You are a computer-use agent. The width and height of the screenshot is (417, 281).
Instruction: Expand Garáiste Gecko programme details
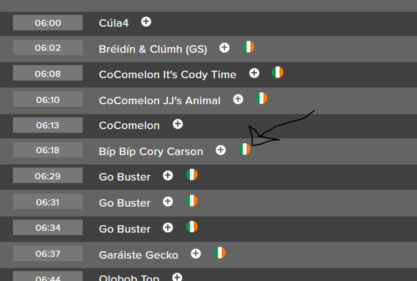196,254
